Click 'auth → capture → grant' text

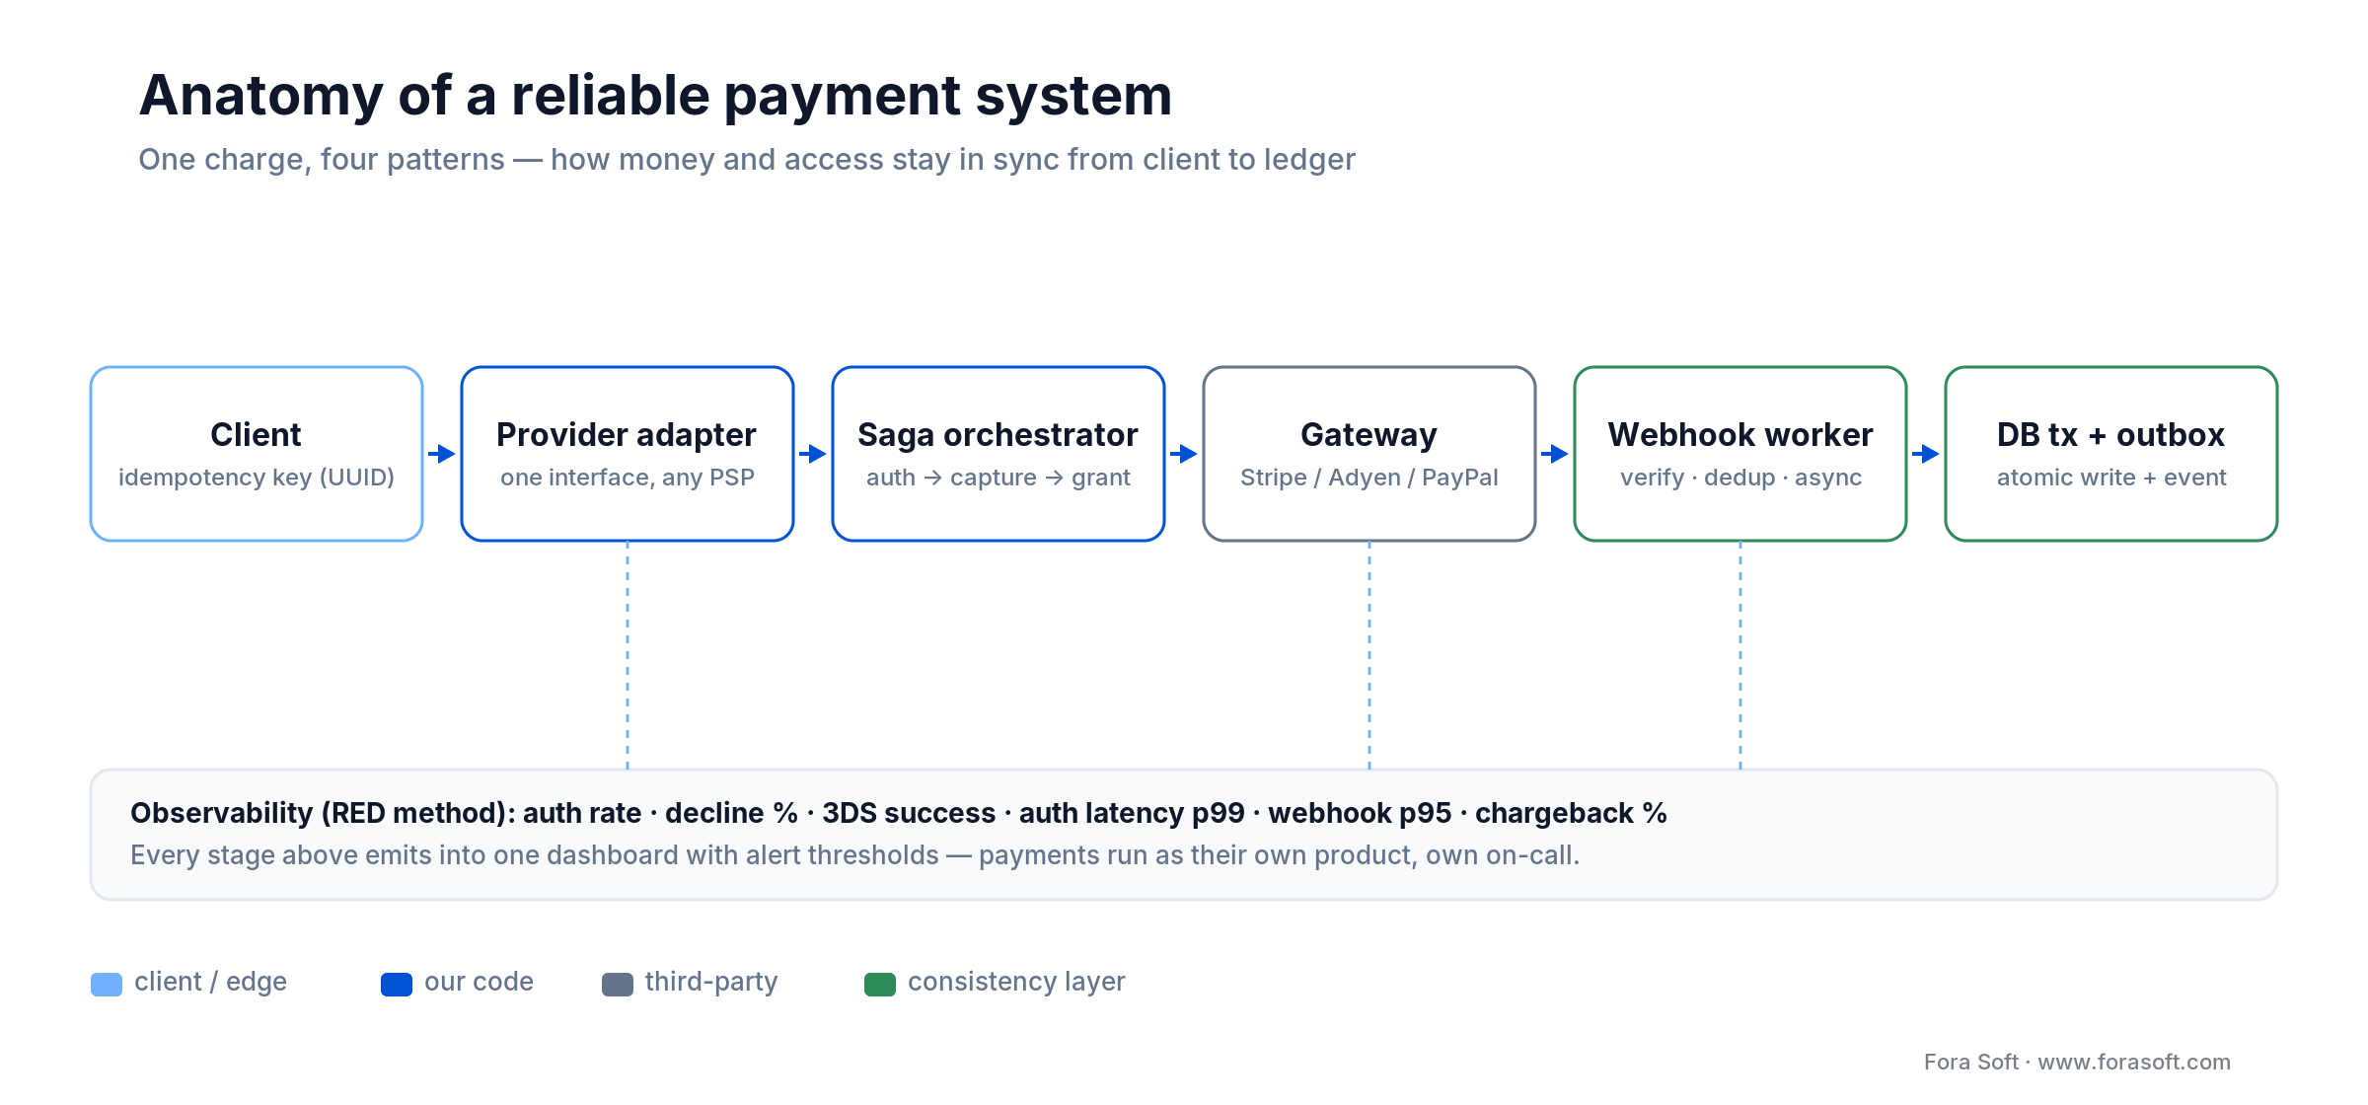point(999,478)
